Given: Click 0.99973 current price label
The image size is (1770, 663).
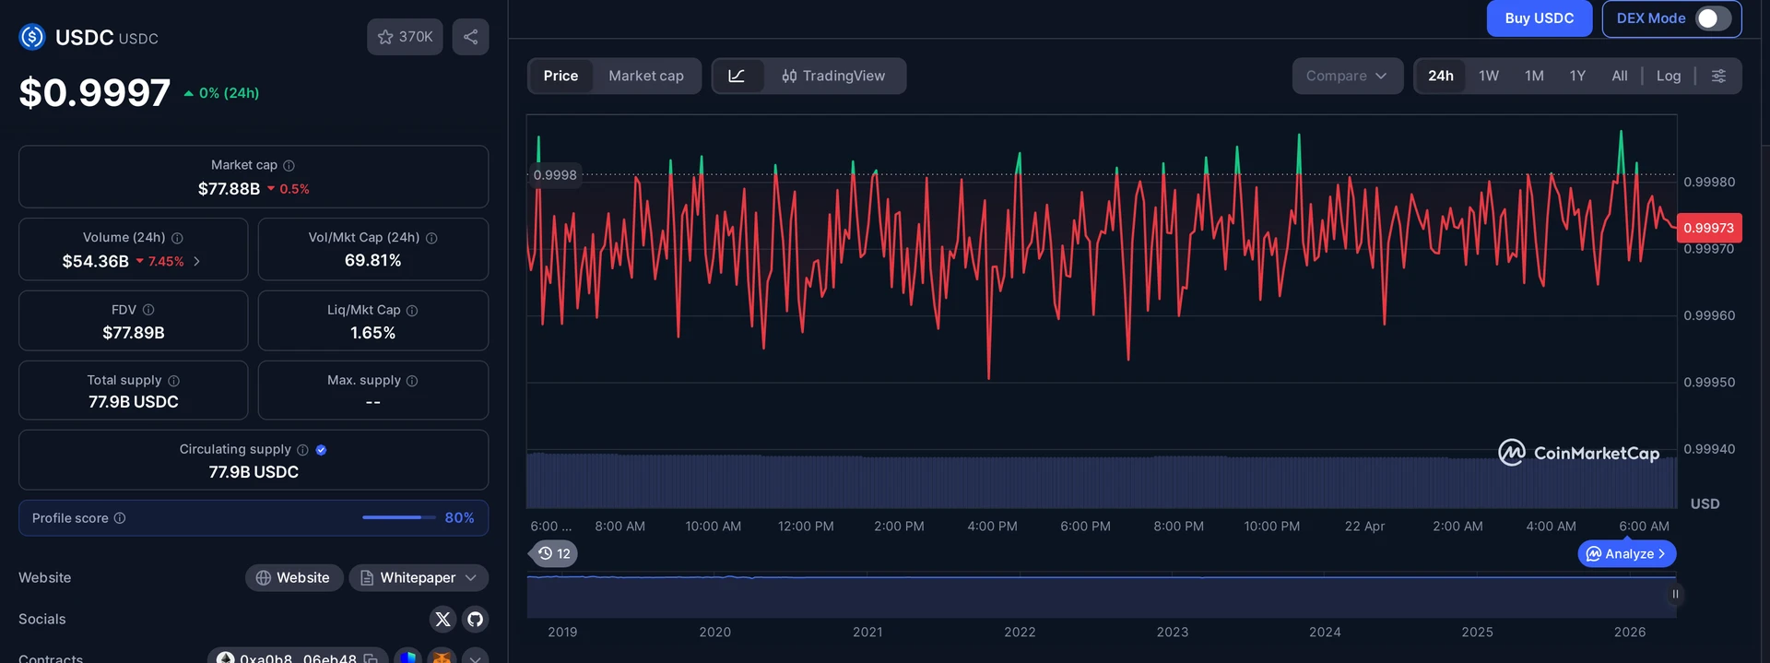Looking at the screenshot, I should pos(1708,228).
